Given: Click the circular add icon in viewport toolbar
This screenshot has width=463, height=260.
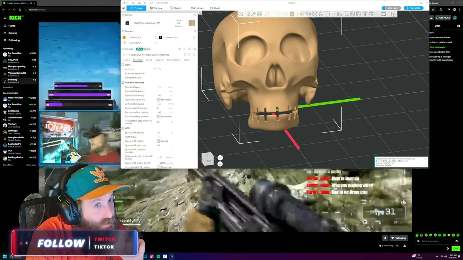Looking at the screenshot, I should pos(267,14).
